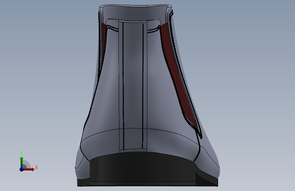Click the red X axis arrow of the triad

[x=28, y=169]
